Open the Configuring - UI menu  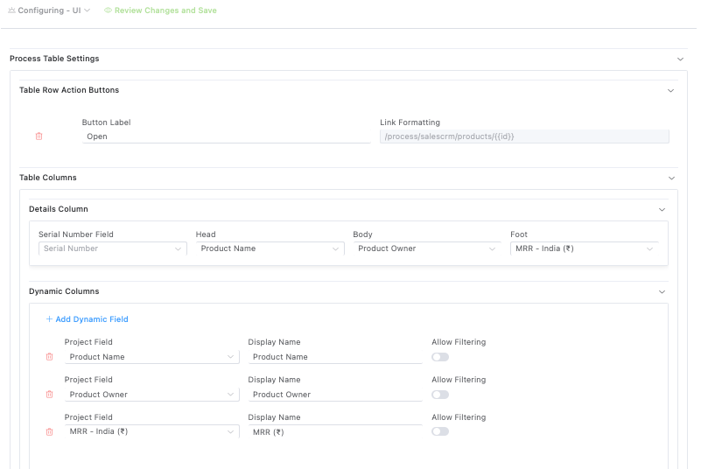click(x=49, y=10)
